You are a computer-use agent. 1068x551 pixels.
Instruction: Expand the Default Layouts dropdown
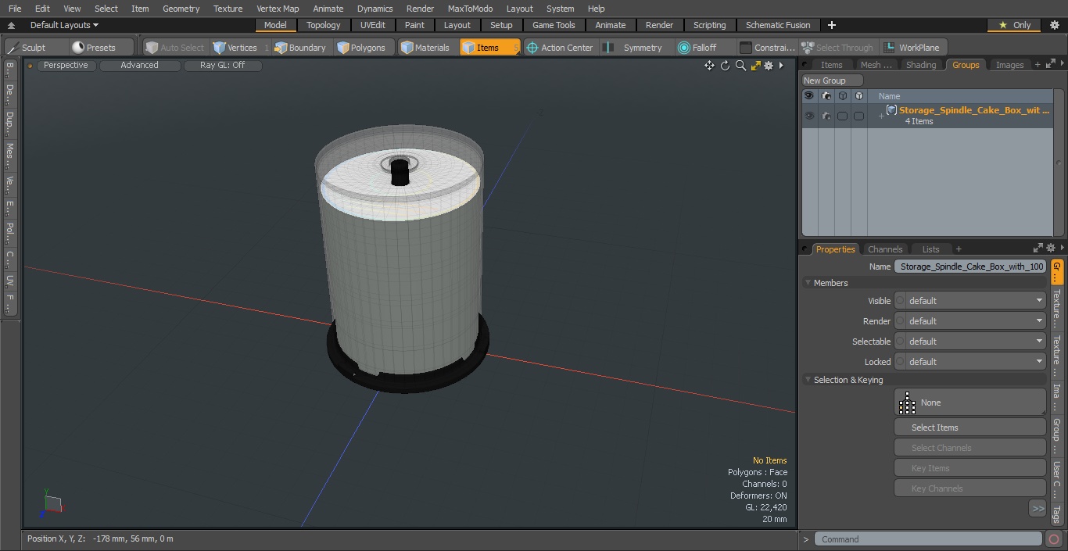(64, 25)
